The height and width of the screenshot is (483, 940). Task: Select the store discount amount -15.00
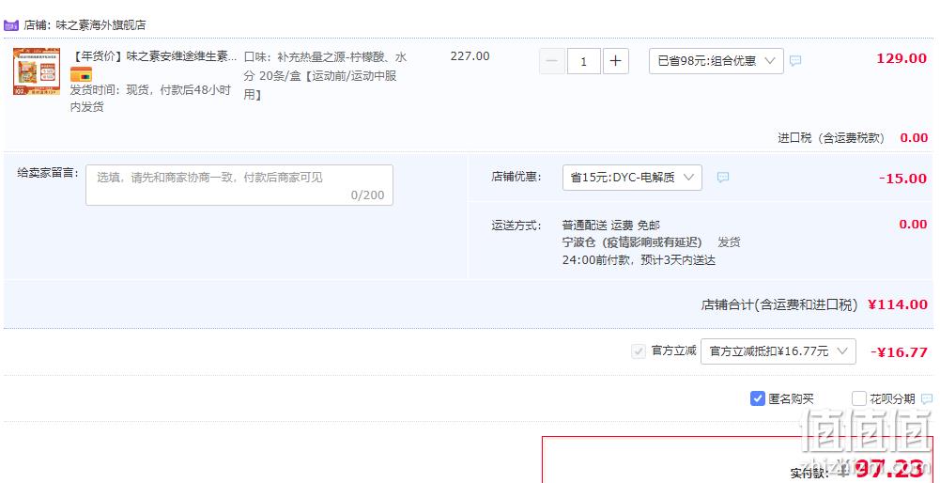[x=902, y=179]
